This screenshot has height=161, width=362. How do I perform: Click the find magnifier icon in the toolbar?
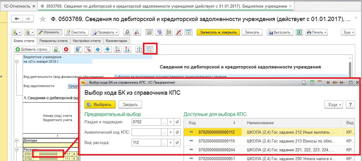pyautogui.click(x=127, y=32)
